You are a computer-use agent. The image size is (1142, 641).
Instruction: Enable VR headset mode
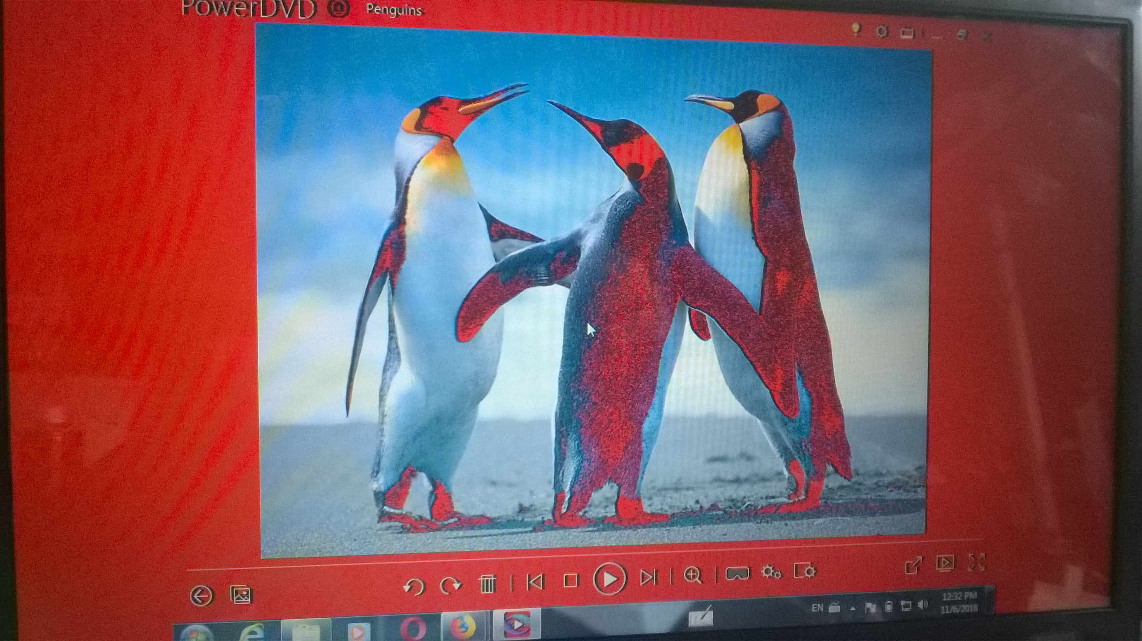pyautogui.click(x=737, y=574)
